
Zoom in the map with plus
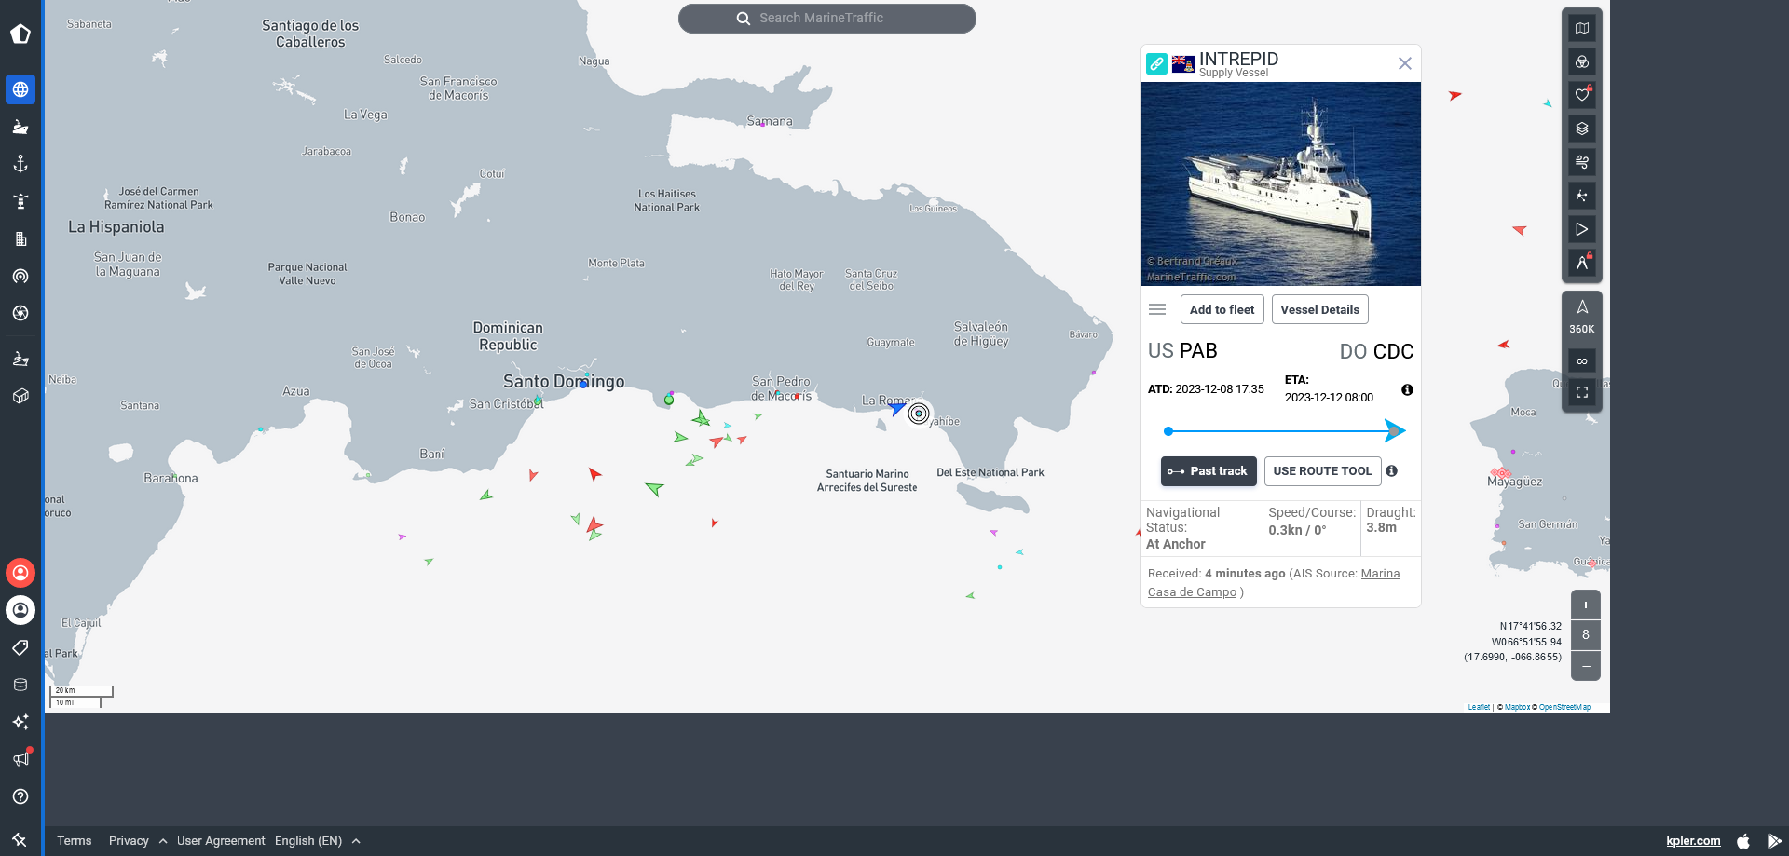coord(1586,605)
